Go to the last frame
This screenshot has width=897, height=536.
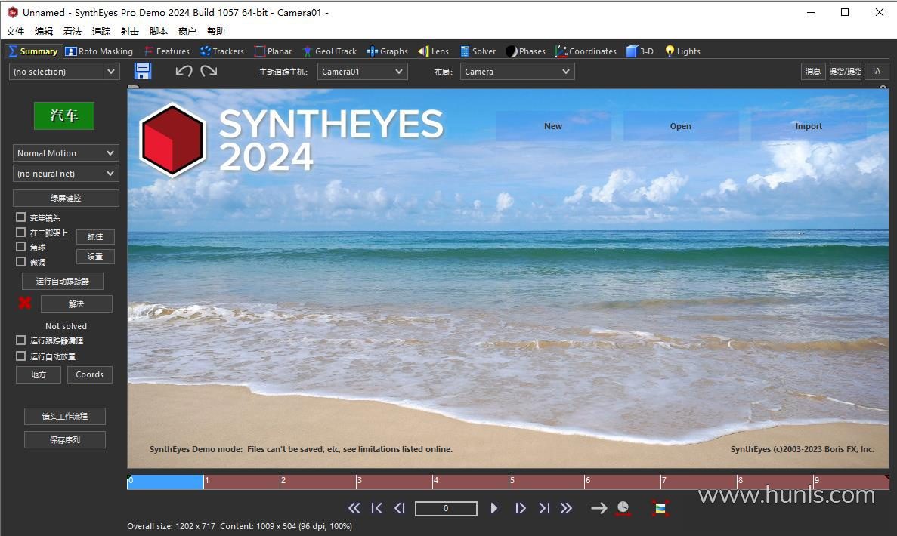pyautogui.click(x=544, y=508)
